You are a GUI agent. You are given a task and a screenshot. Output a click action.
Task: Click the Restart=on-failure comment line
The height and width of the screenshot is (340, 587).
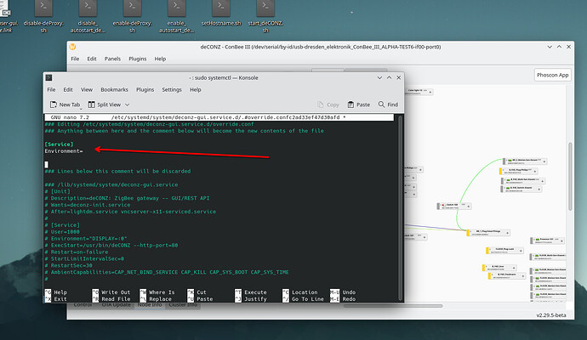pos(77,252)
